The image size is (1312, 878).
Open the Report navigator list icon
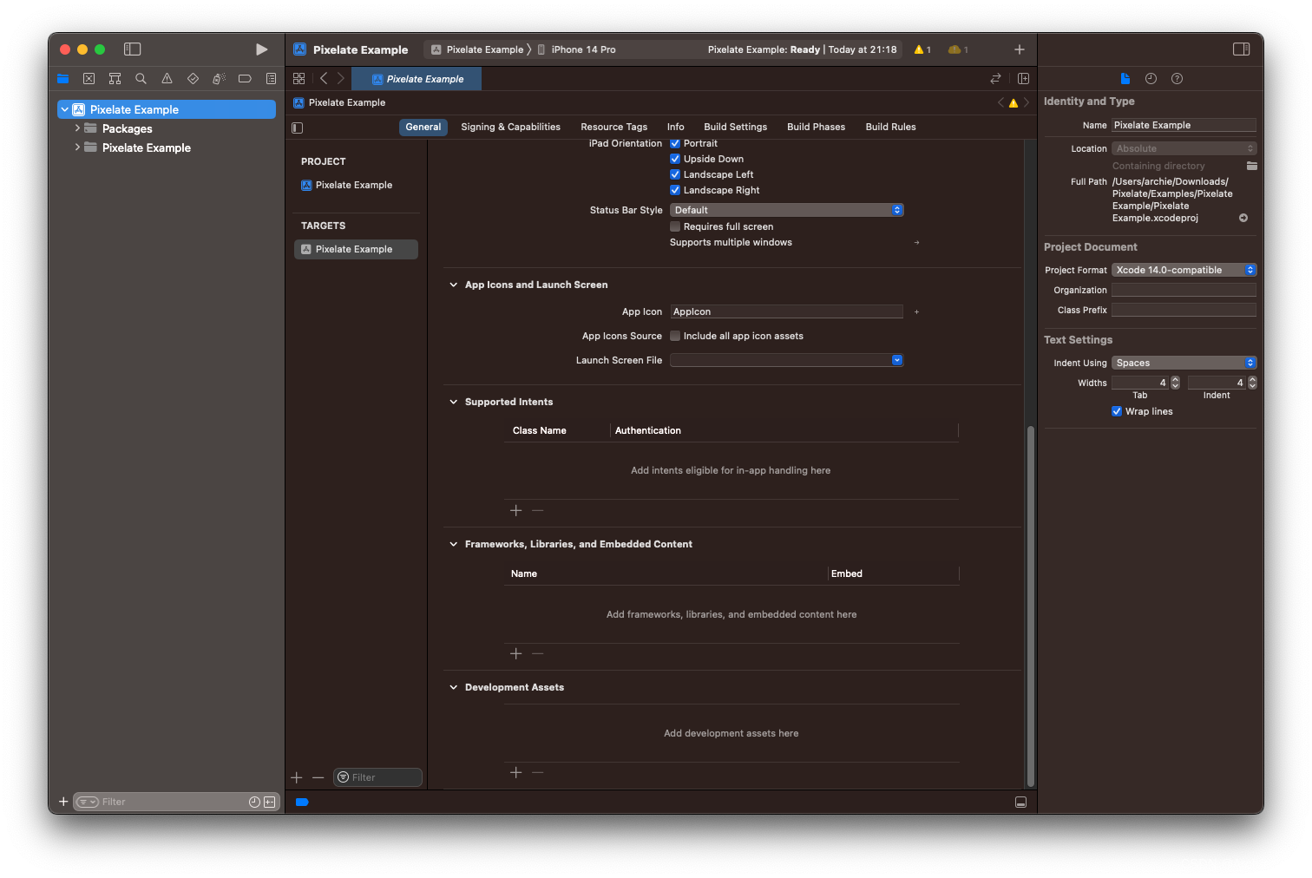271,78
